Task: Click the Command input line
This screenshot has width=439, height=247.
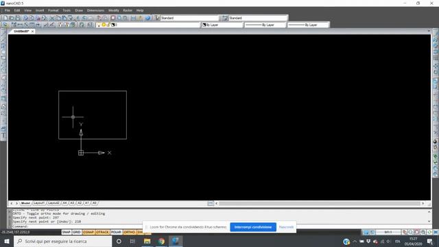Action: tap(78, 226)
